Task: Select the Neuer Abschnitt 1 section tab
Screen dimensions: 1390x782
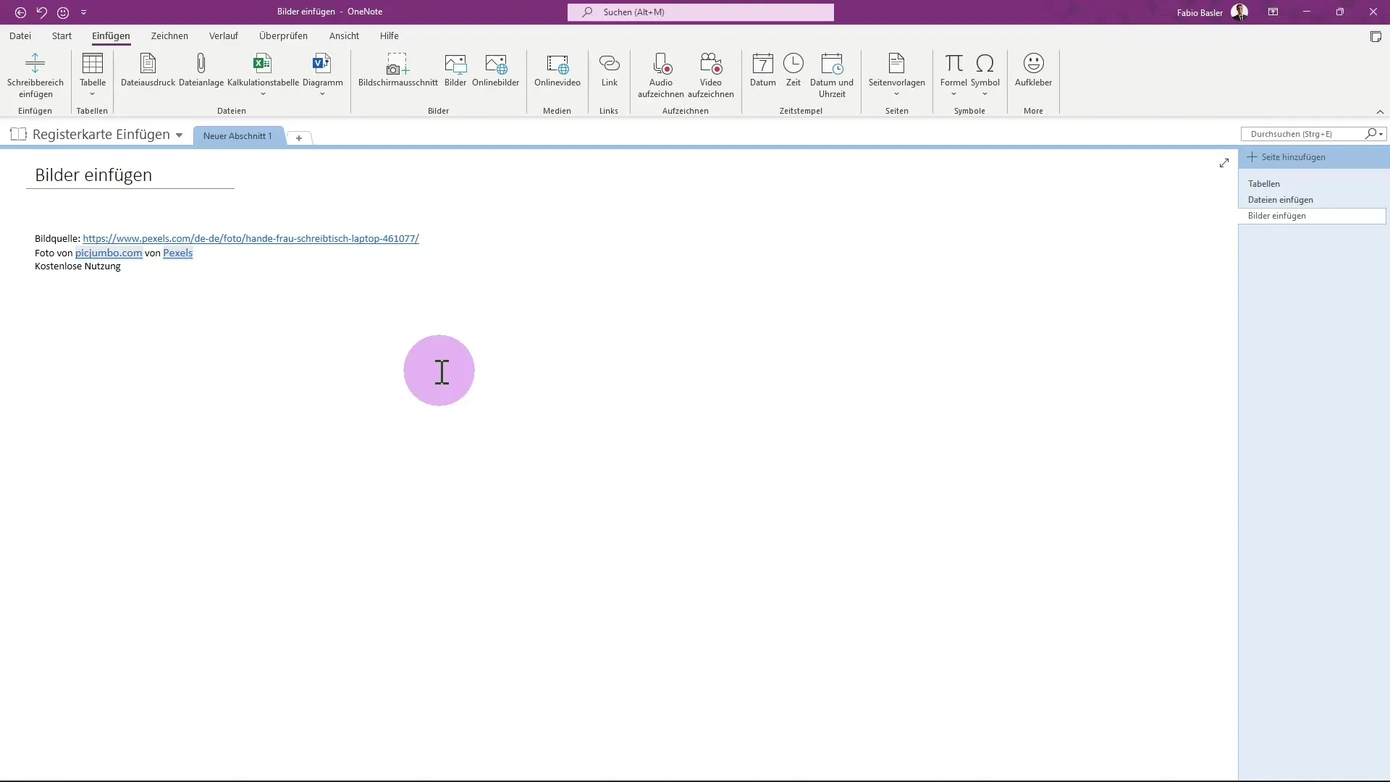Action: 237,136
